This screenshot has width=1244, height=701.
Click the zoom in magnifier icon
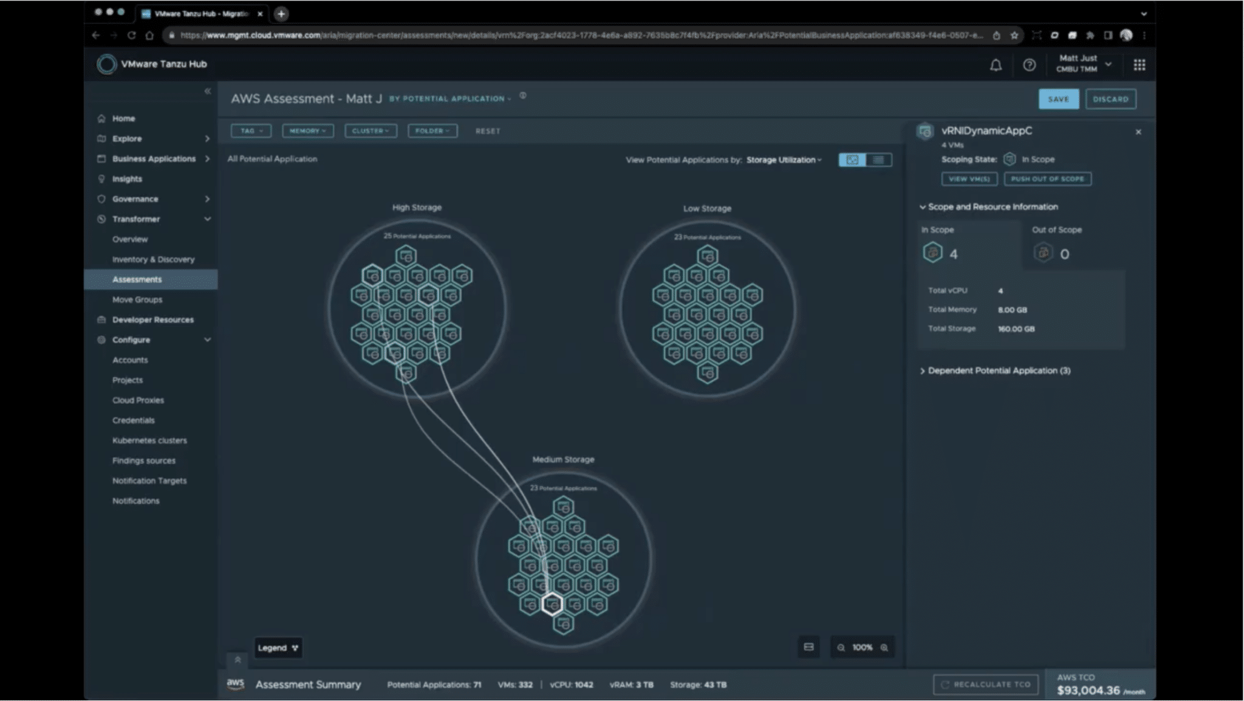click(x=884, y=648)
